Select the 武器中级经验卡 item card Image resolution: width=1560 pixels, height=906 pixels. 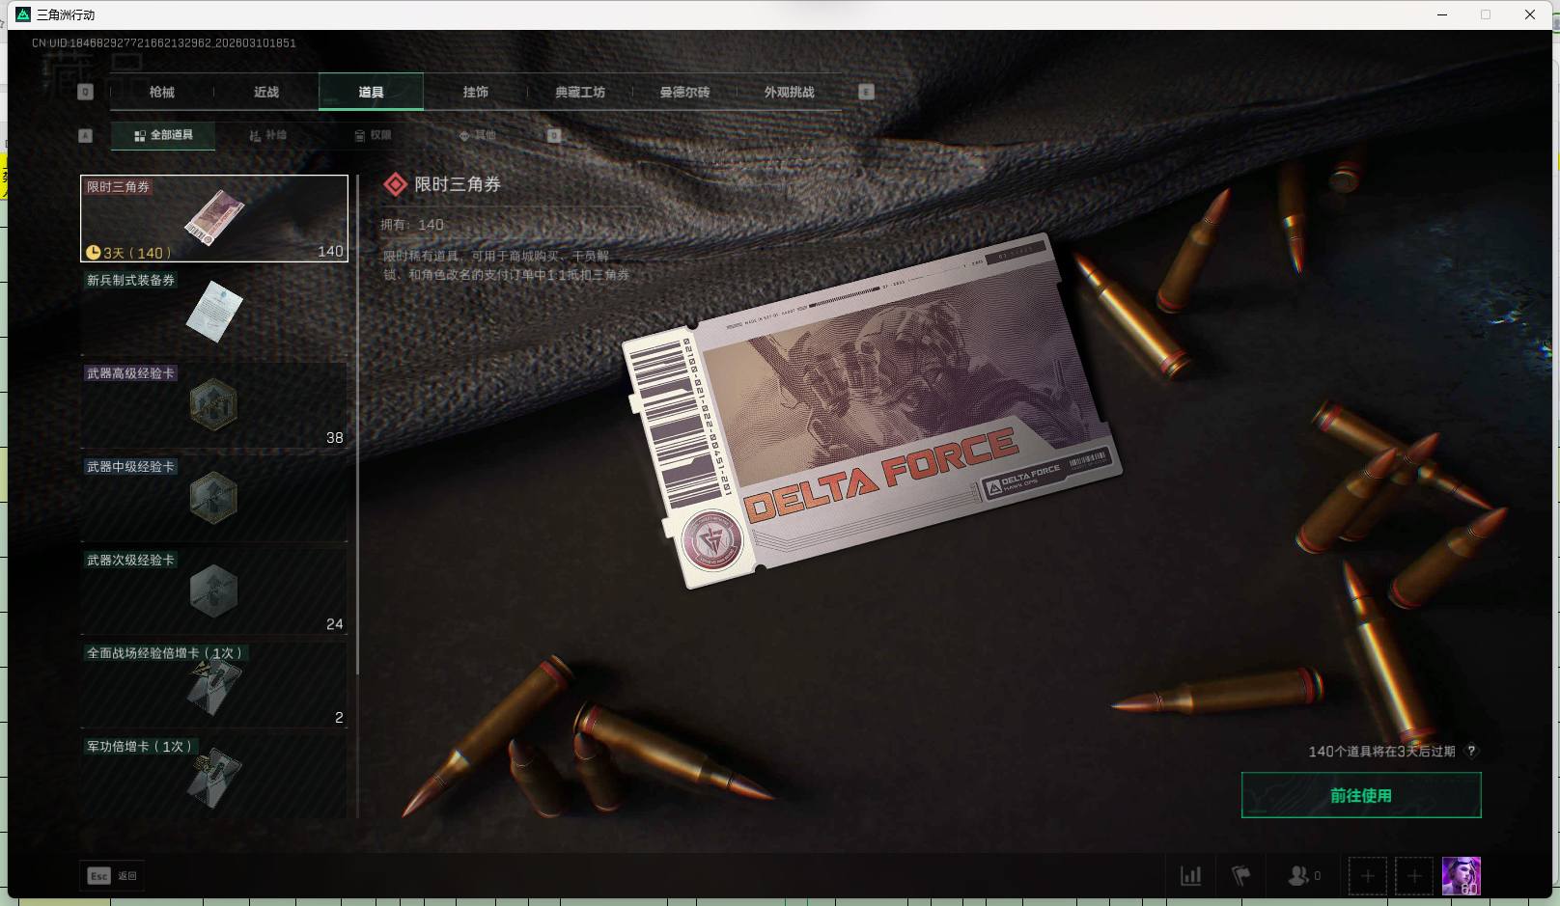(x=214, y=498)
